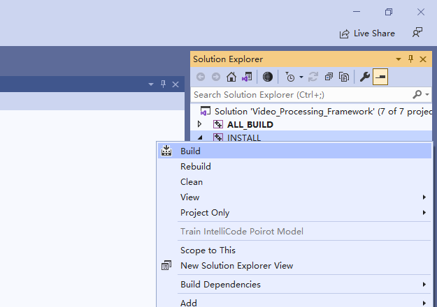Choose New Solution Explorer View
This screenshot has width=437, height=307.
coord(294,266)
